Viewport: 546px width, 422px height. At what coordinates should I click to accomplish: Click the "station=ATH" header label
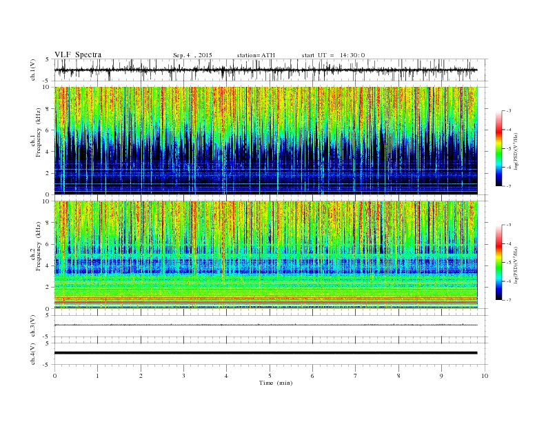coord(256,55)
